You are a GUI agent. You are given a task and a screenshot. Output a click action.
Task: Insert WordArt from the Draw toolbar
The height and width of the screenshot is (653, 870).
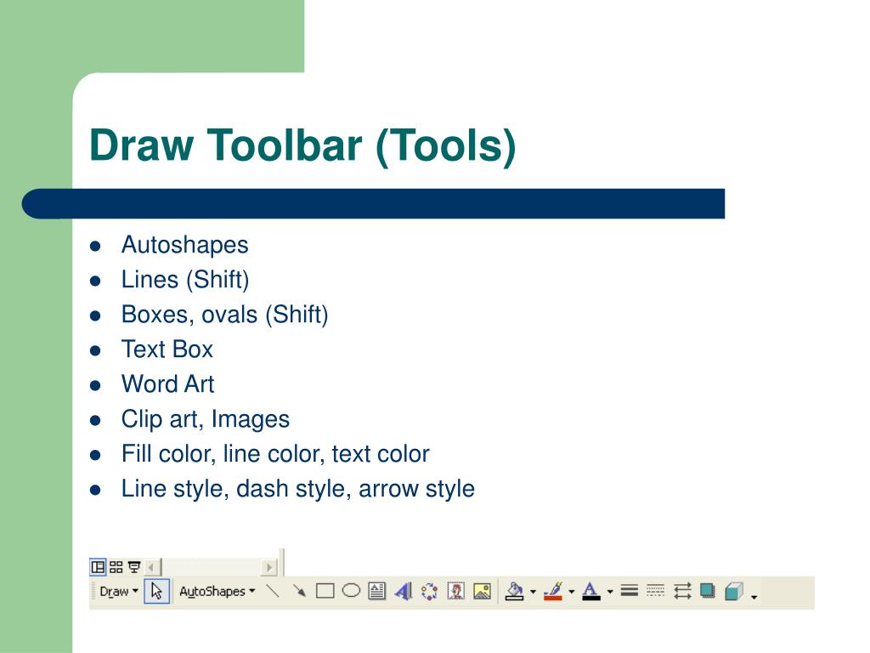(404, 592)
